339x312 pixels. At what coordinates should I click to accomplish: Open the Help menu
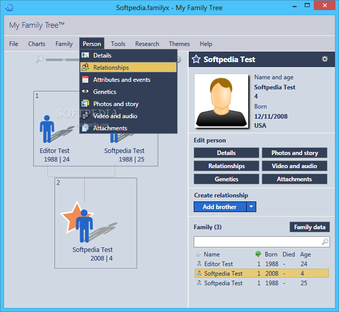coord(206,44)
